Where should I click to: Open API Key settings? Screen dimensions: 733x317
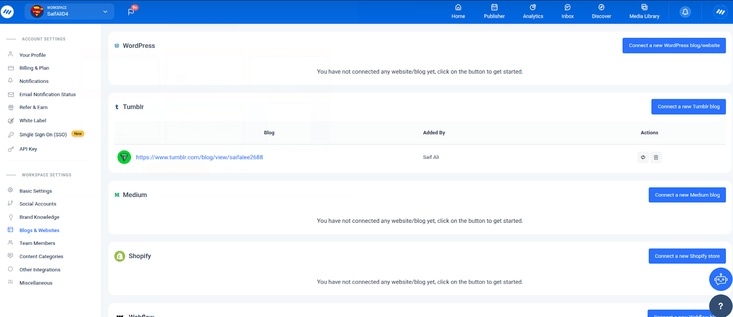(x=28, y=149)
